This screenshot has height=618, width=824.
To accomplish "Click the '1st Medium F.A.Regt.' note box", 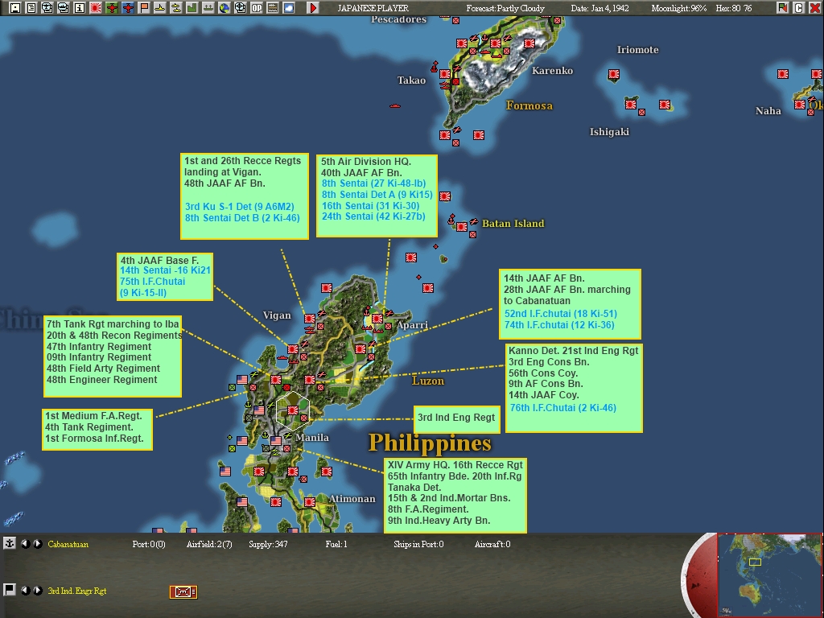I will coord(97,430).
